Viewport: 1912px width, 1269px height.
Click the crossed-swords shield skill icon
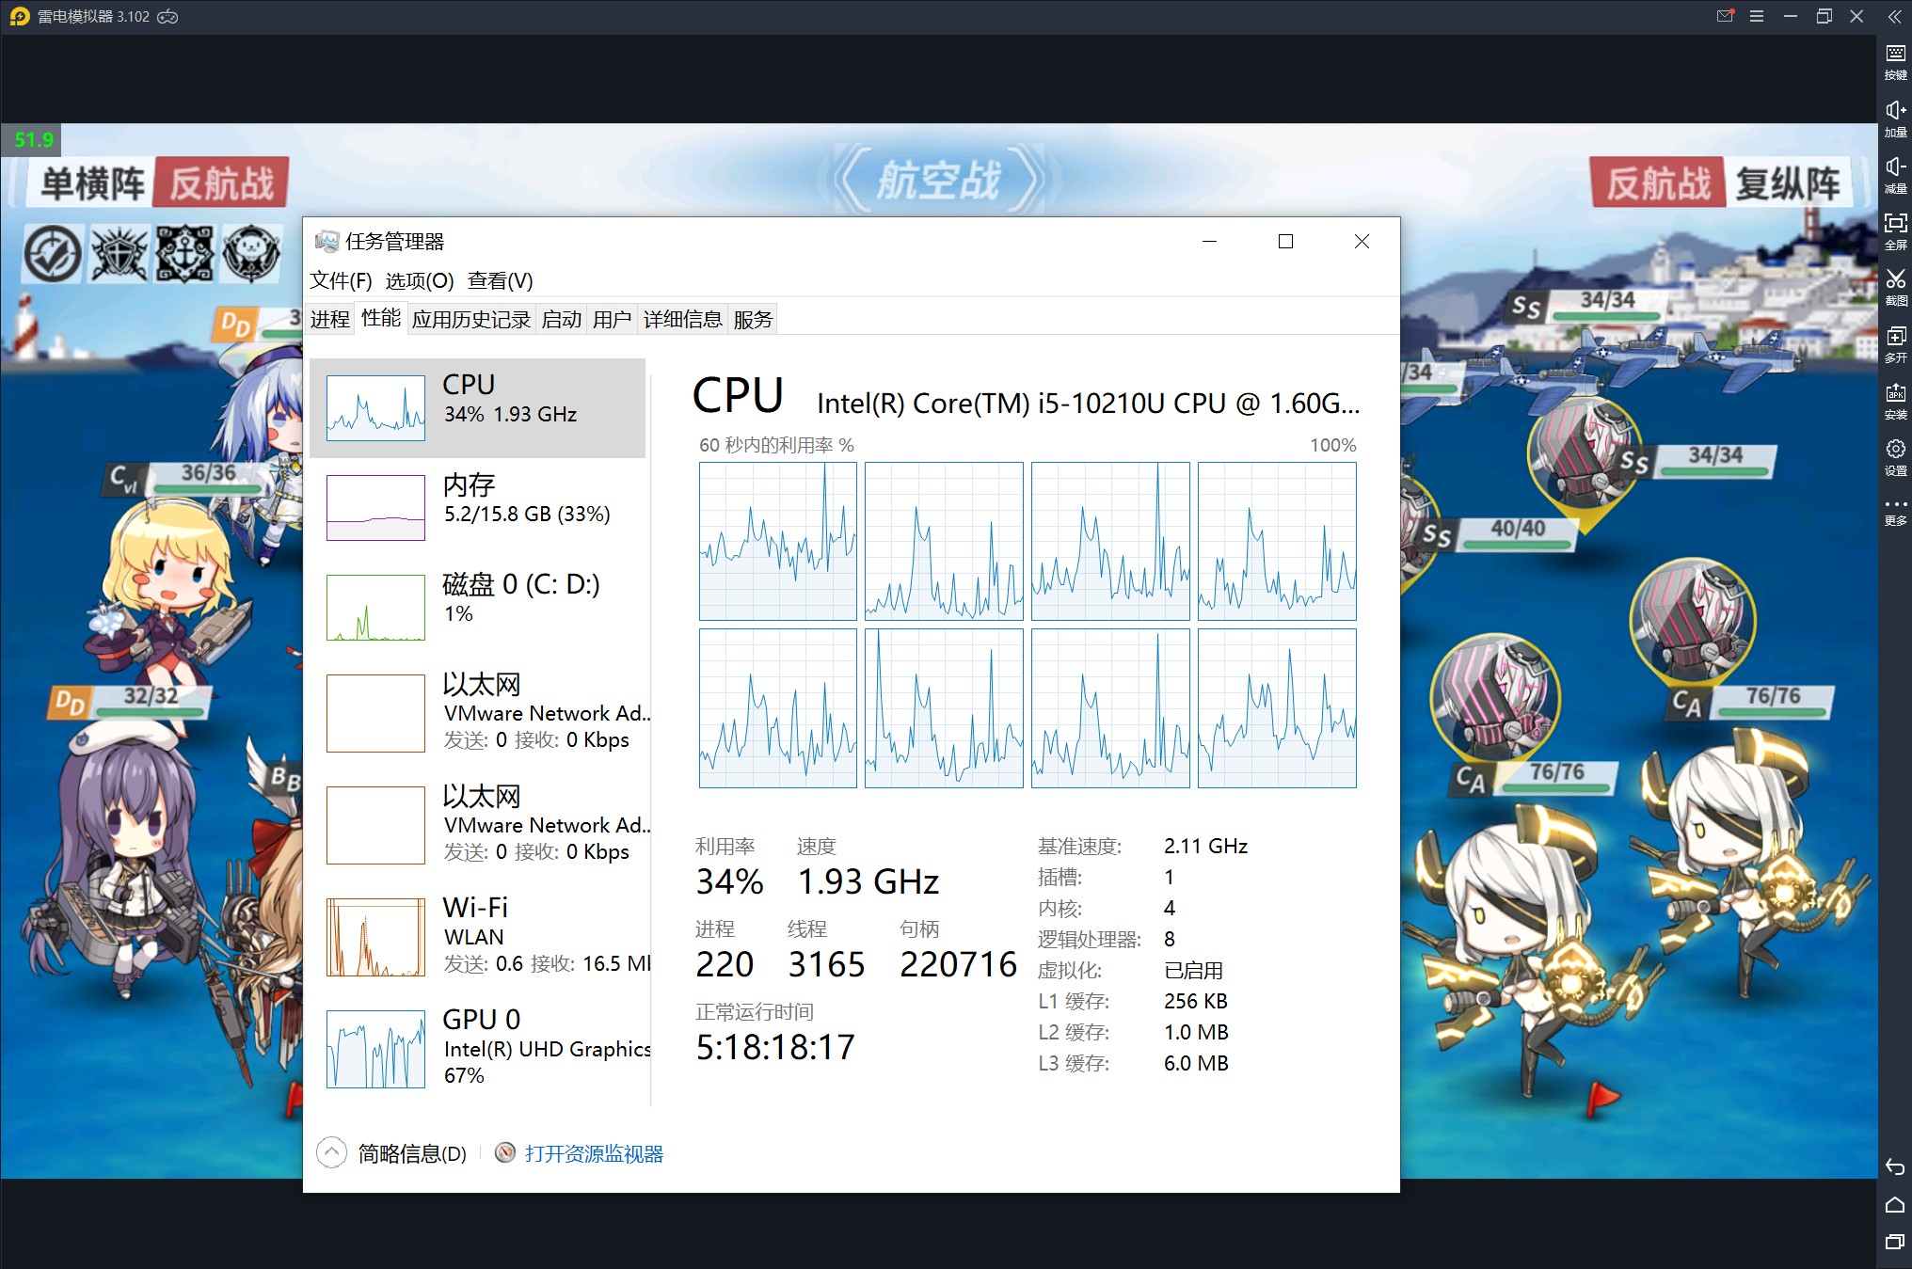(x=119, y=254)
